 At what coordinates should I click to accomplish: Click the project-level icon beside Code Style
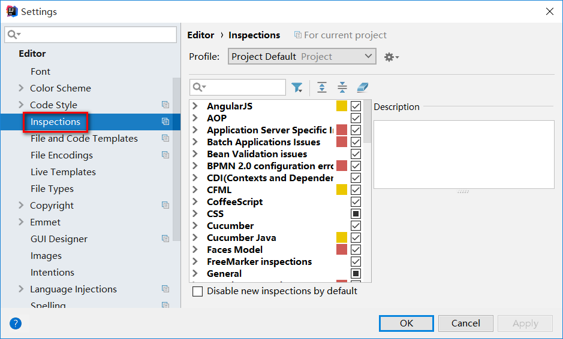click(165, 105)
